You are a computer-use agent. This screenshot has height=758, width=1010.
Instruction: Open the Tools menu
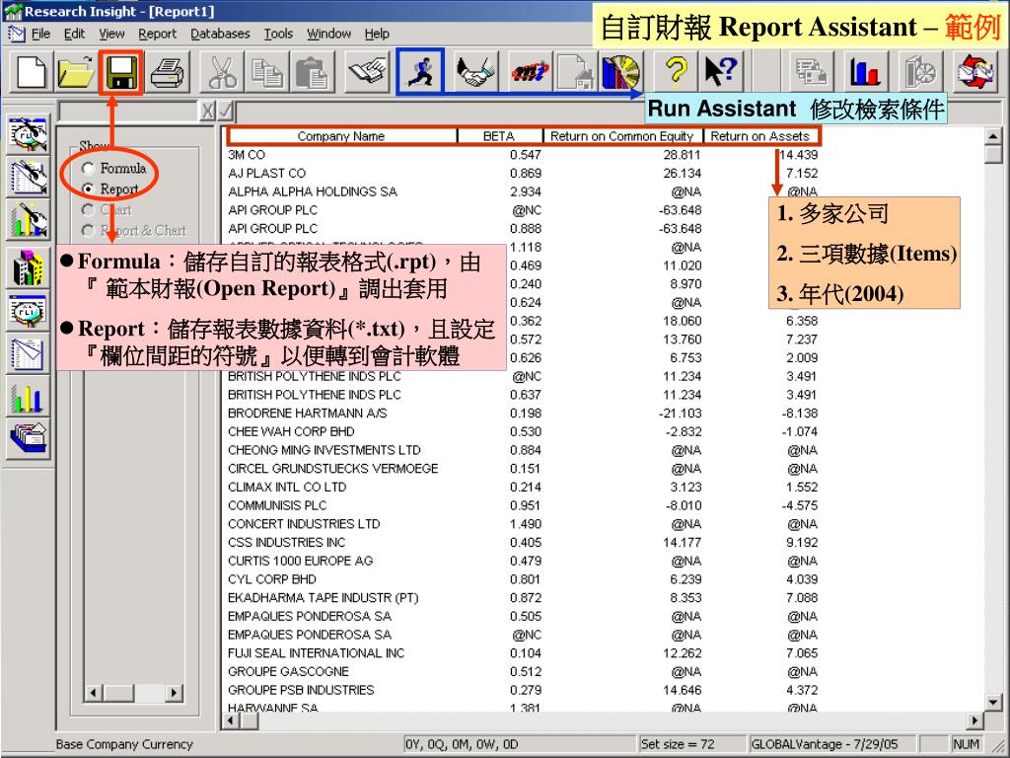278,34
